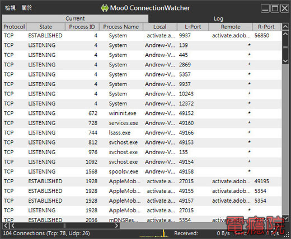Sort by Process ID column header
The width and height of the screenshot is (291, 239).
[82, 27]
